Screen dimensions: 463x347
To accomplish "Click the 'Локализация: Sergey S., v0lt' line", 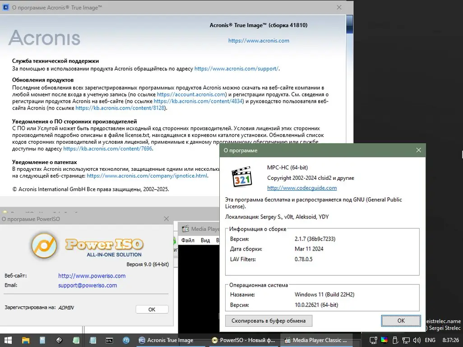I will pos(277,217).
